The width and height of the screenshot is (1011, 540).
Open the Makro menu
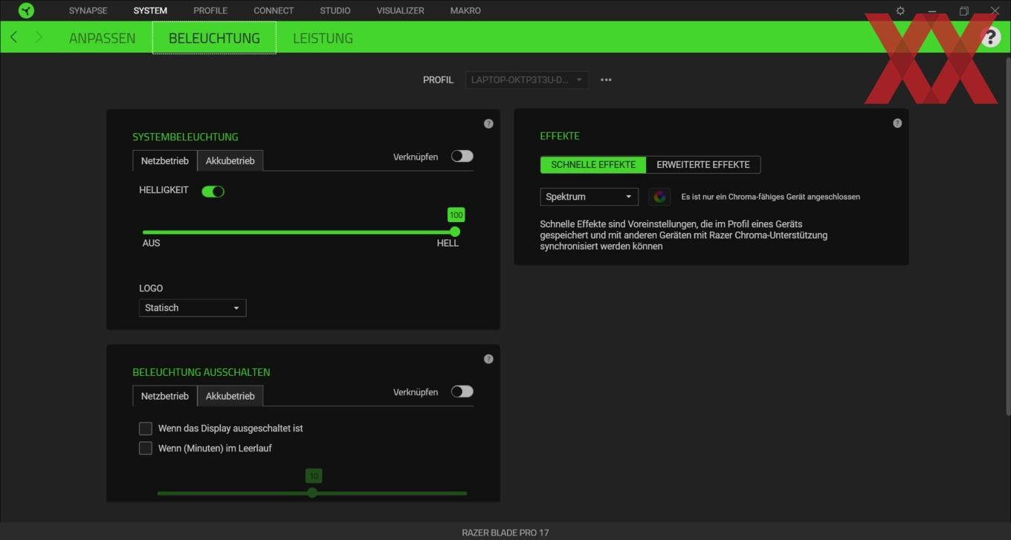465,10
